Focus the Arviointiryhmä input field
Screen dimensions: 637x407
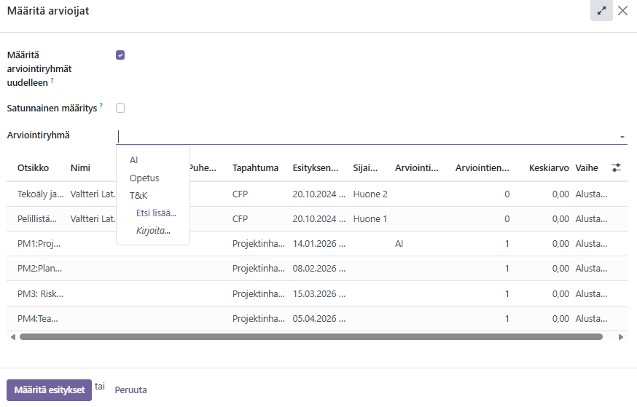pos(364,135)
